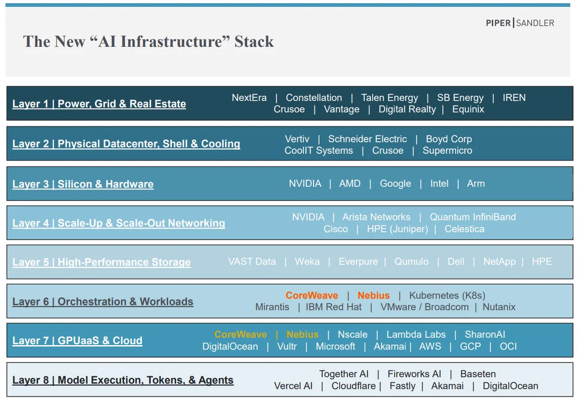Select Google in Layer 3
This screenshot has width=578, height=402.
click(395, 184)
